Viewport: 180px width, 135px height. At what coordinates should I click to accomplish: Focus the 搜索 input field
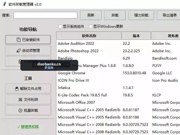[x=45, y=15]
